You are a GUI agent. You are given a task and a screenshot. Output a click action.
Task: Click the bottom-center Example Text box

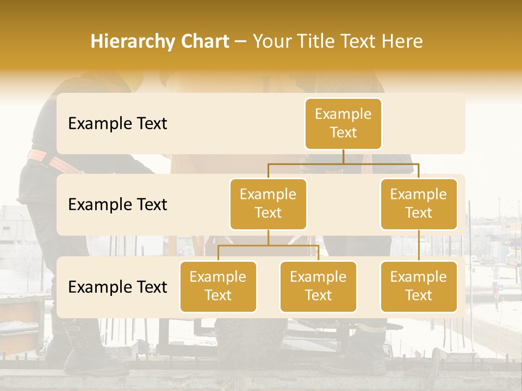[318, 287]
